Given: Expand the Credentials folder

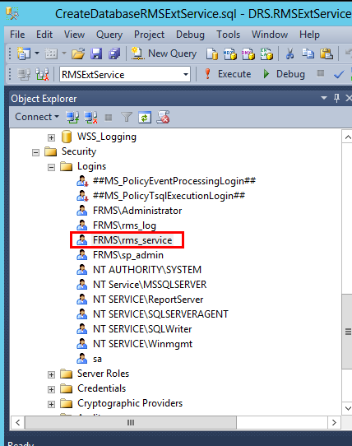Looking at the screenshot, I should [x=51, y=389].
